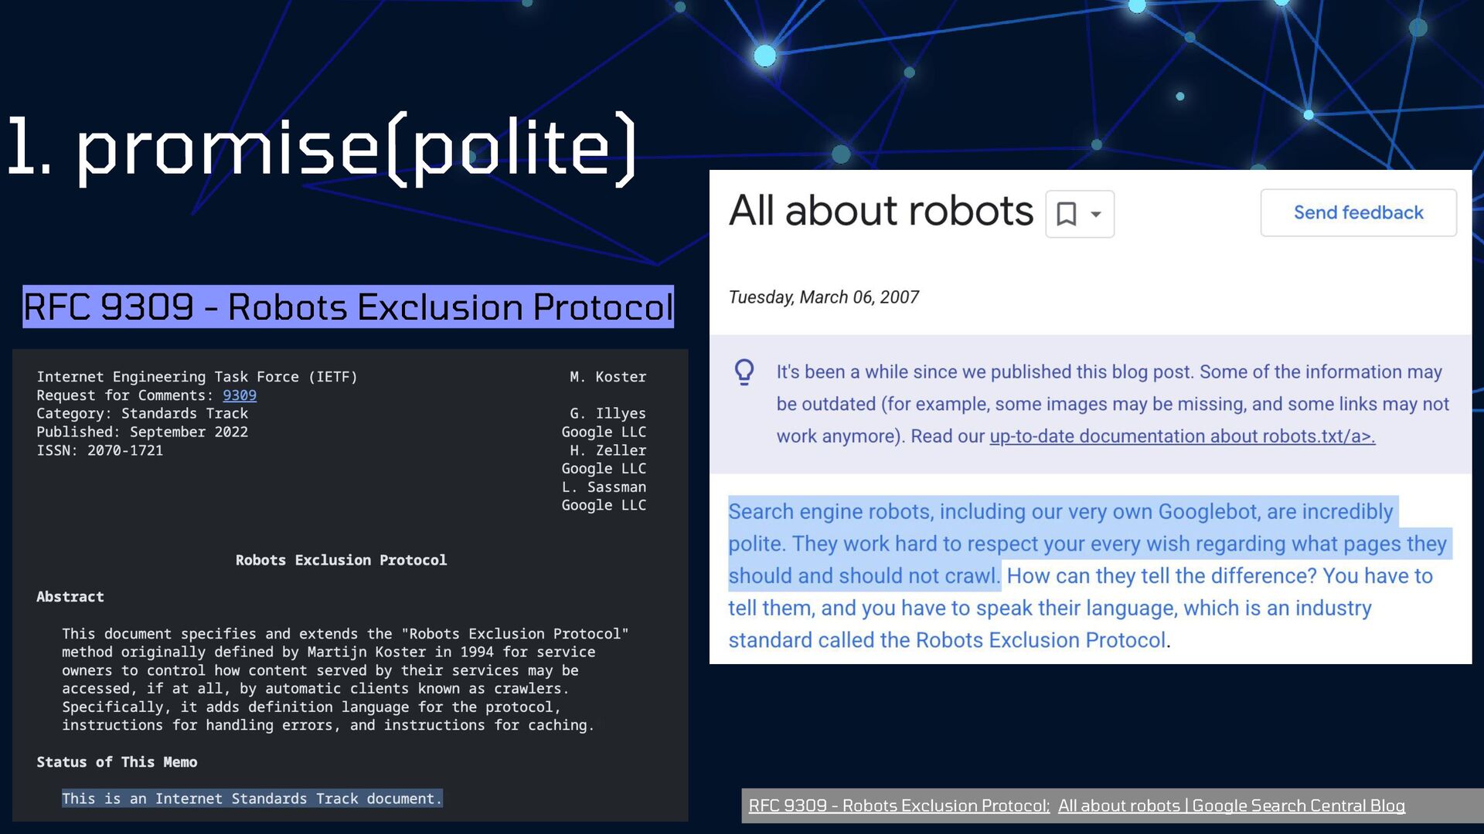This screenshot has width=1484, height=834.
Task: Click the line 'It's been a while since we published'
Action: click(1109, 372)
